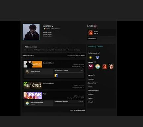Click the blue animal profile award icon

click(97, 57)
